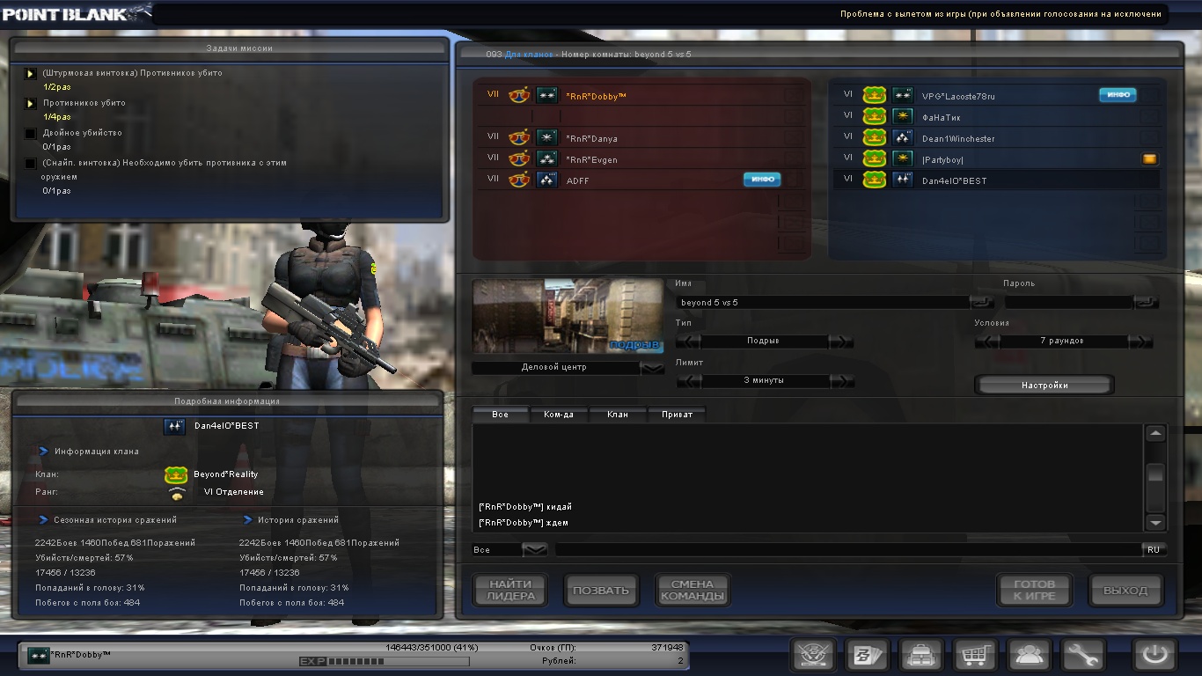Open the community friends icon
Viewport: 1202px width, 676px height.
1030,655
